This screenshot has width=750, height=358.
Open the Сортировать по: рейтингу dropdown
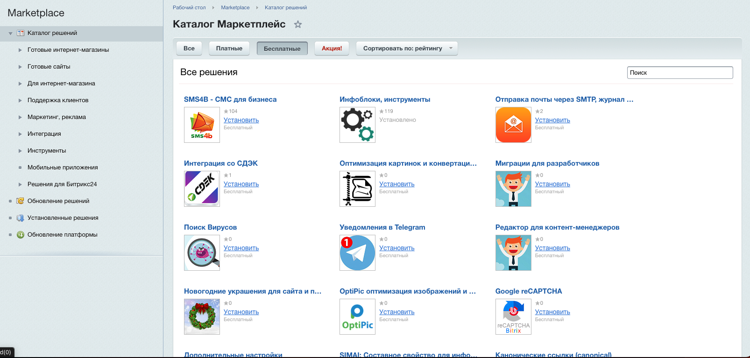pyautogui.click(x=406, y=49)
